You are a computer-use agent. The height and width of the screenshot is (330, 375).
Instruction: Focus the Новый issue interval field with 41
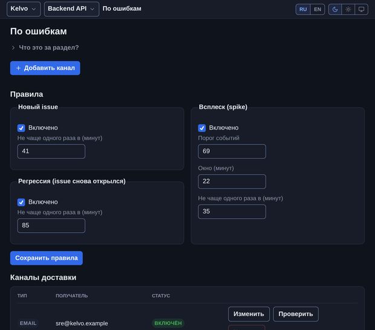51,151
